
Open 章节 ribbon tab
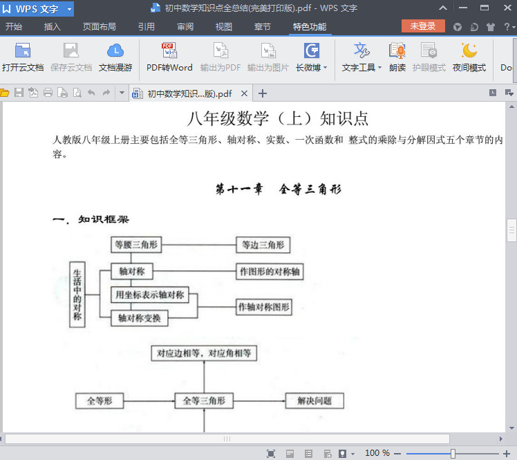tap(263, 27)
